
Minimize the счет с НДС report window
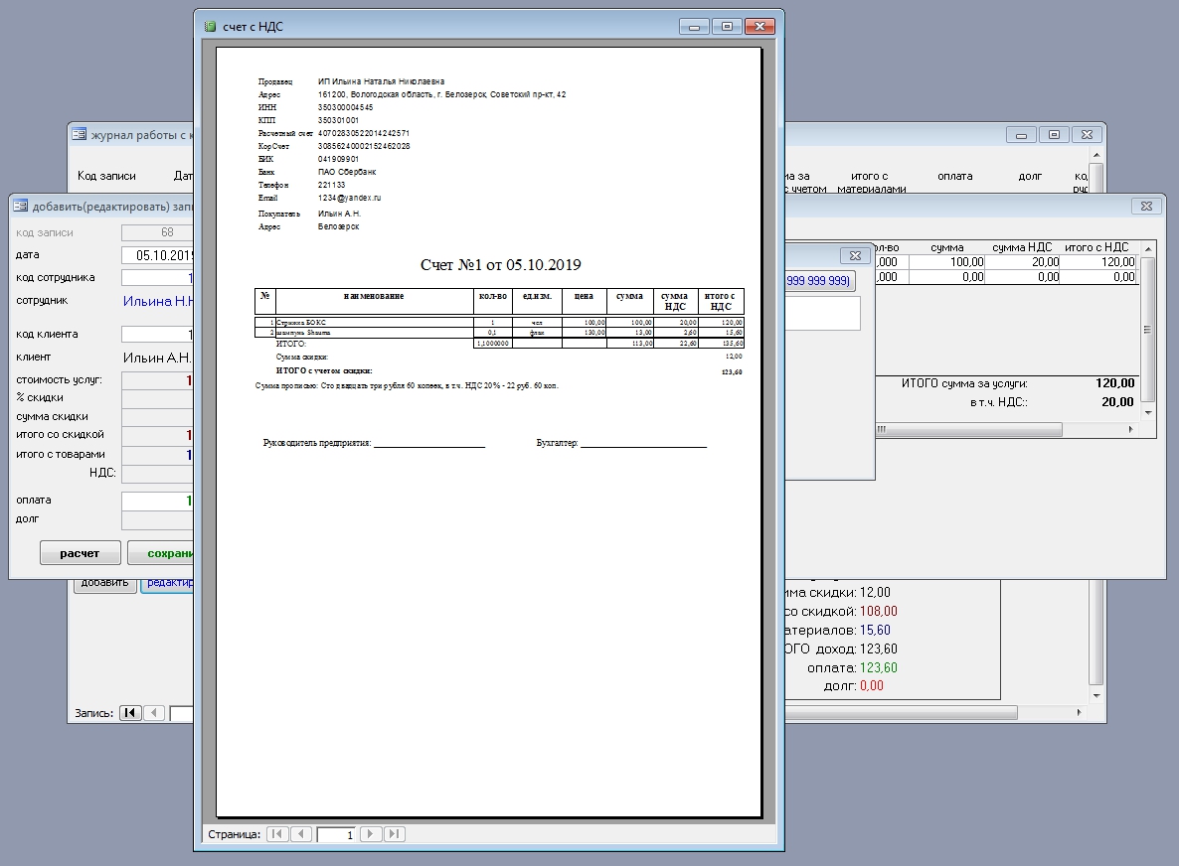tap(694, 26)
